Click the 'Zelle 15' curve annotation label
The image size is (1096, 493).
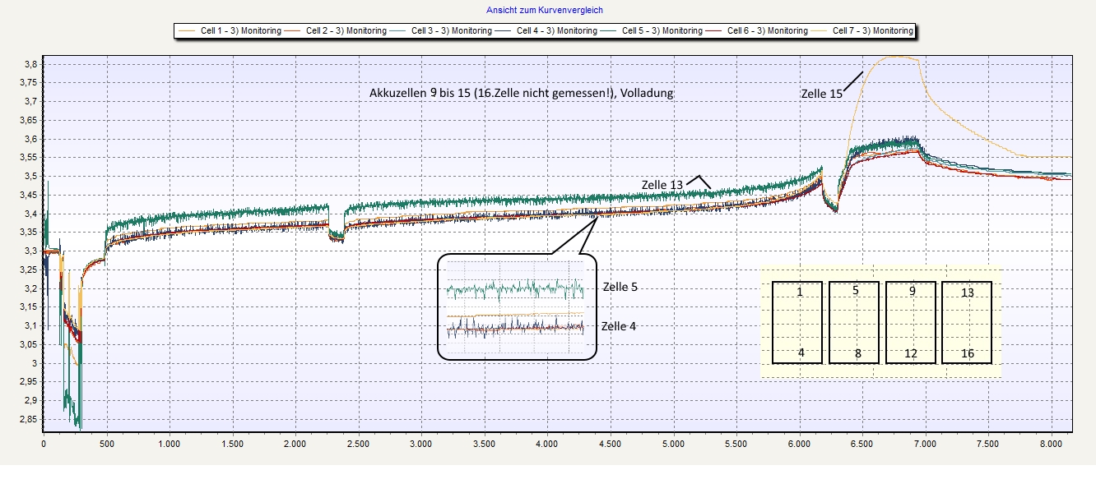(x=821, y=94)
